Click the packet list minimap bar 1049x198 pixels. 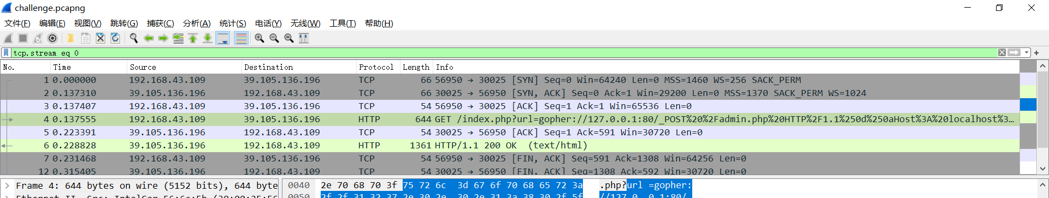pyautogui.click(x=1028, y=118)
